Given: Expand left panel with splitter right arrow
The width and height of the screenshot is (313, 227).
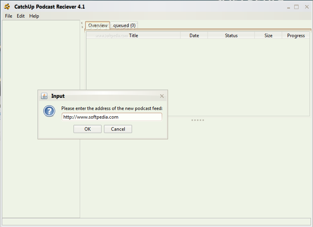Looking at the screenshot, I should pyautogui.click(x=82, y=27).
